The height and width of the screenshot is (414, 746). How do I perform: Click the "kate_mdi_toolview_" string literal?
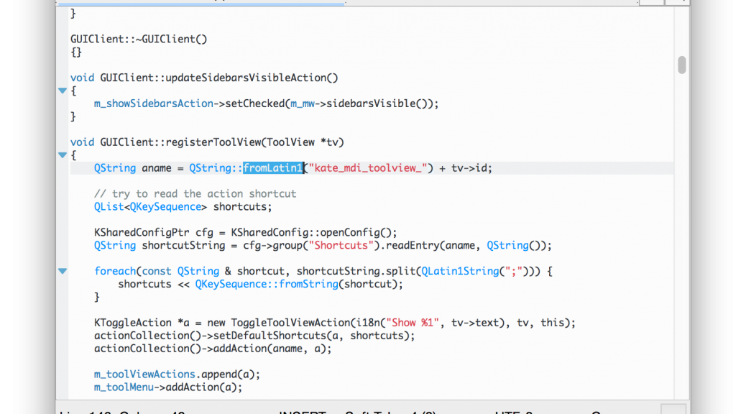368,168
